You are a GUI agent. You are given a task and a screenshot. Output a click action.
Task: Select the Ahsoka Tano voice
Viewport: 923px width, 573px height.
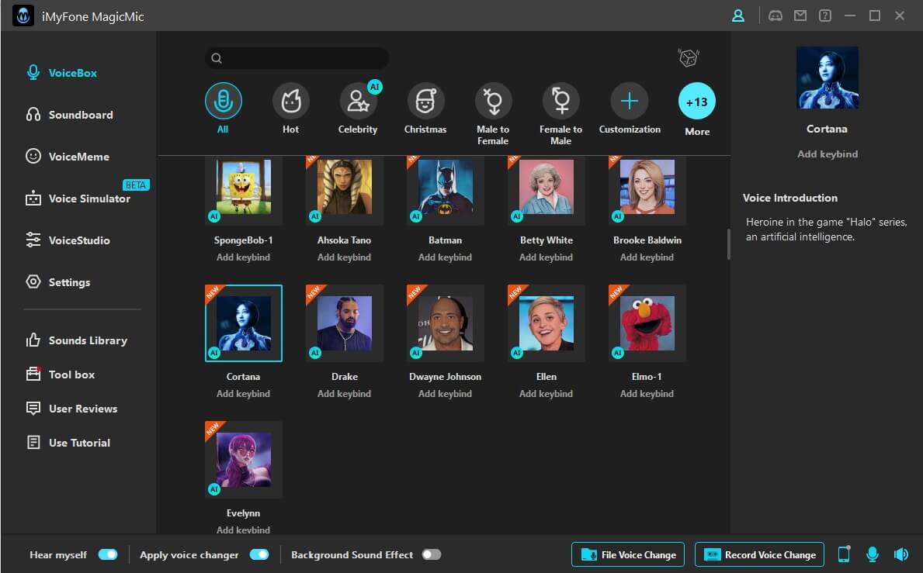click(x=345, y=191)
